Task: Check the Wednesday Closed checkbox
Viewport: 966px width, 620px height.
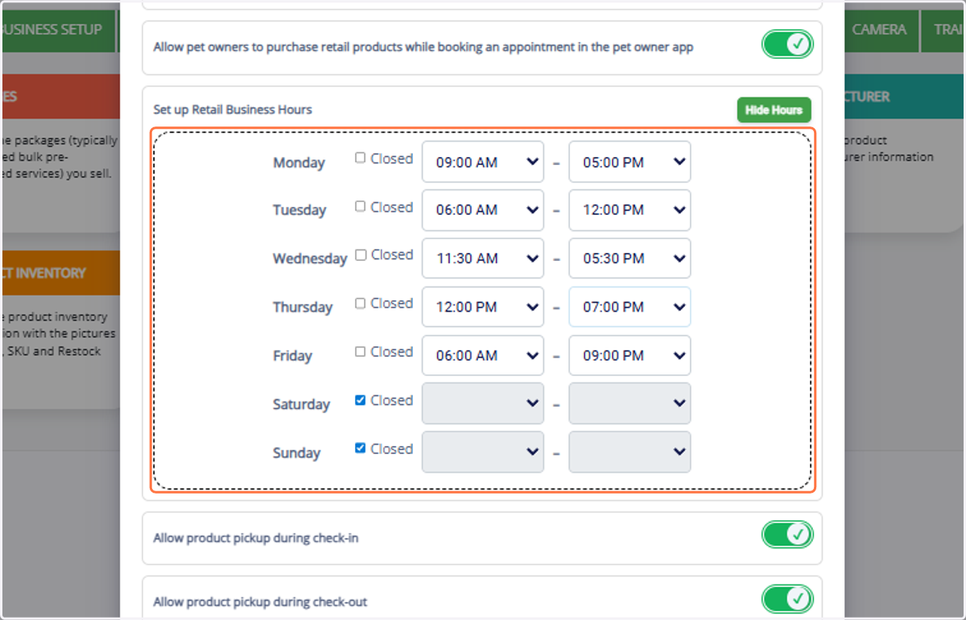Action: [361, 254]
